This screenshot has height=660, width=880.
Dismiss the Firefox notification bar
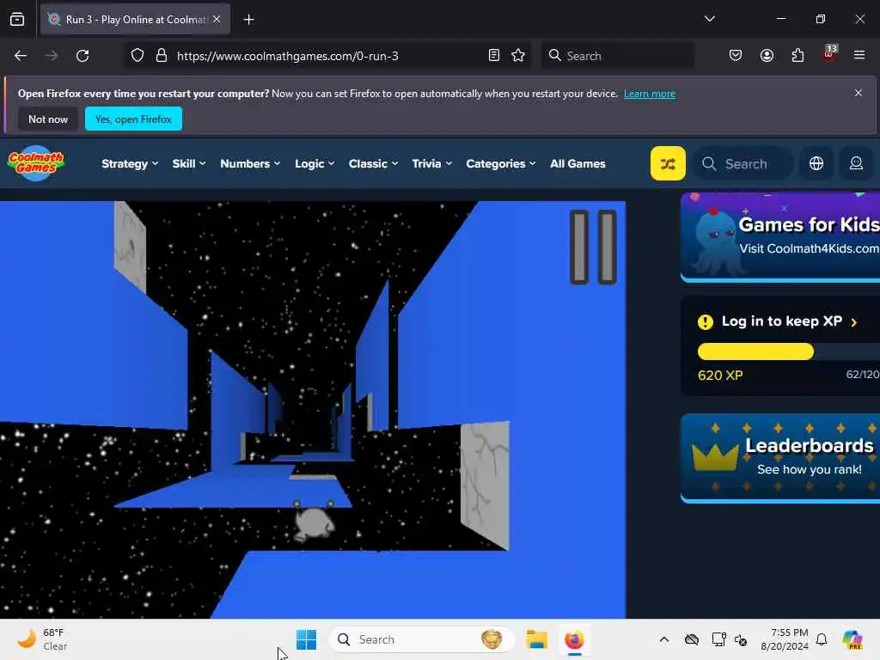click(859, 93)
